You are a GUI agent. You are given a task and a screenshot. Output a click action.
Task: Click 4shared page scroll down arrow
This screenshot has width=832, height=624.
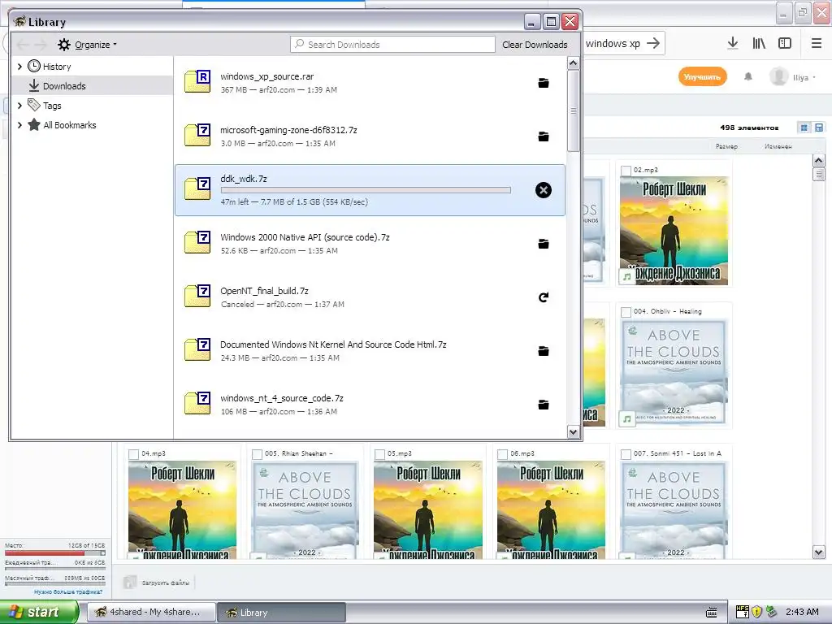pyautogui.click(x=819, y=552)
